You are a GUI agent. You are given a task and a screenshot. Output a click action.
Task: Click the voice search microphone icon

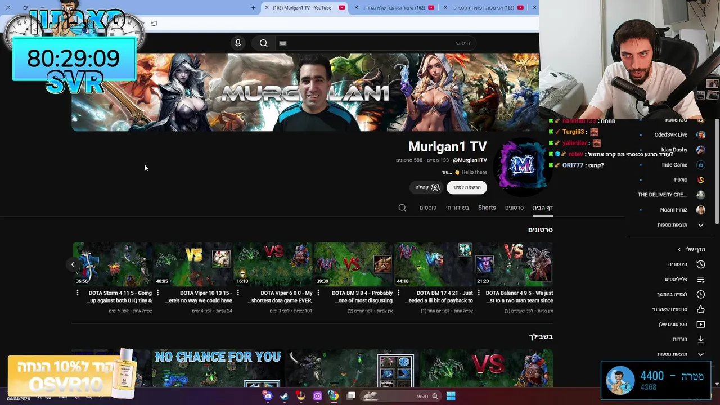(x=238, y=43)
